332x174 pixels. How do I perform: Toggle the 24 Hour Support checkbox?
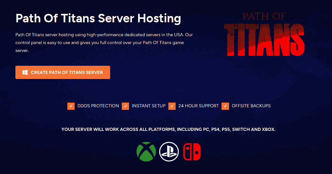click(172, 106)
